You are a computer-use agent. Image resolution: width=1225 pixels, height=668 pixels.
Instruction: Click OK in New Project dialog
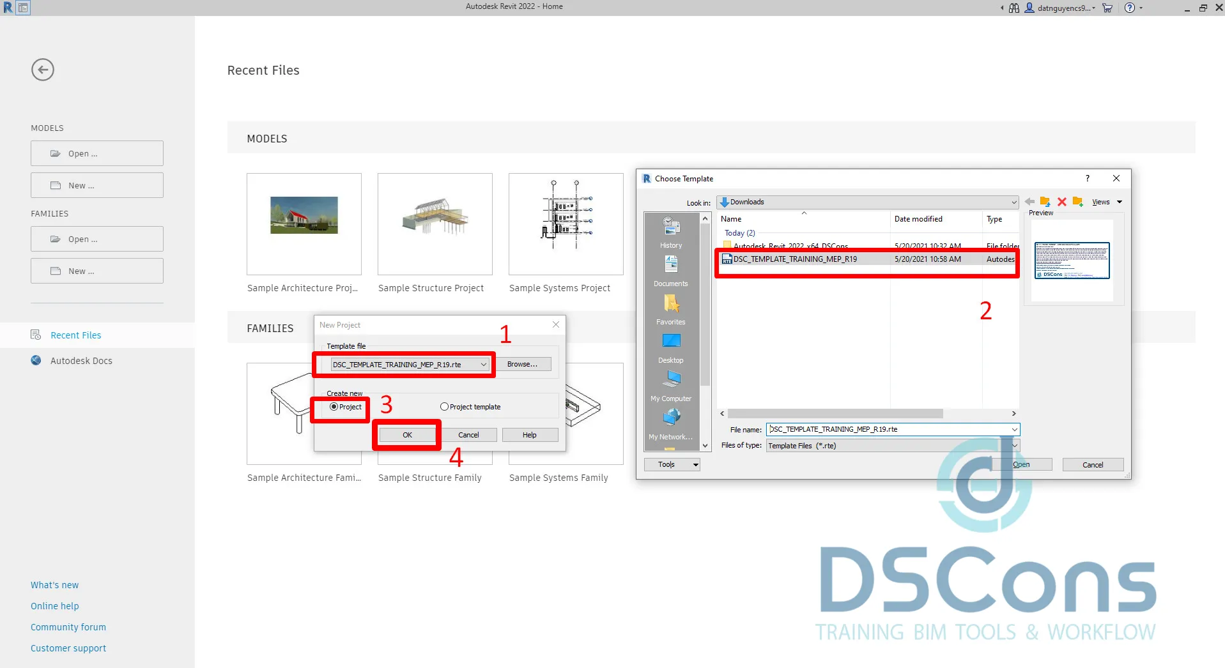(407, 435)
